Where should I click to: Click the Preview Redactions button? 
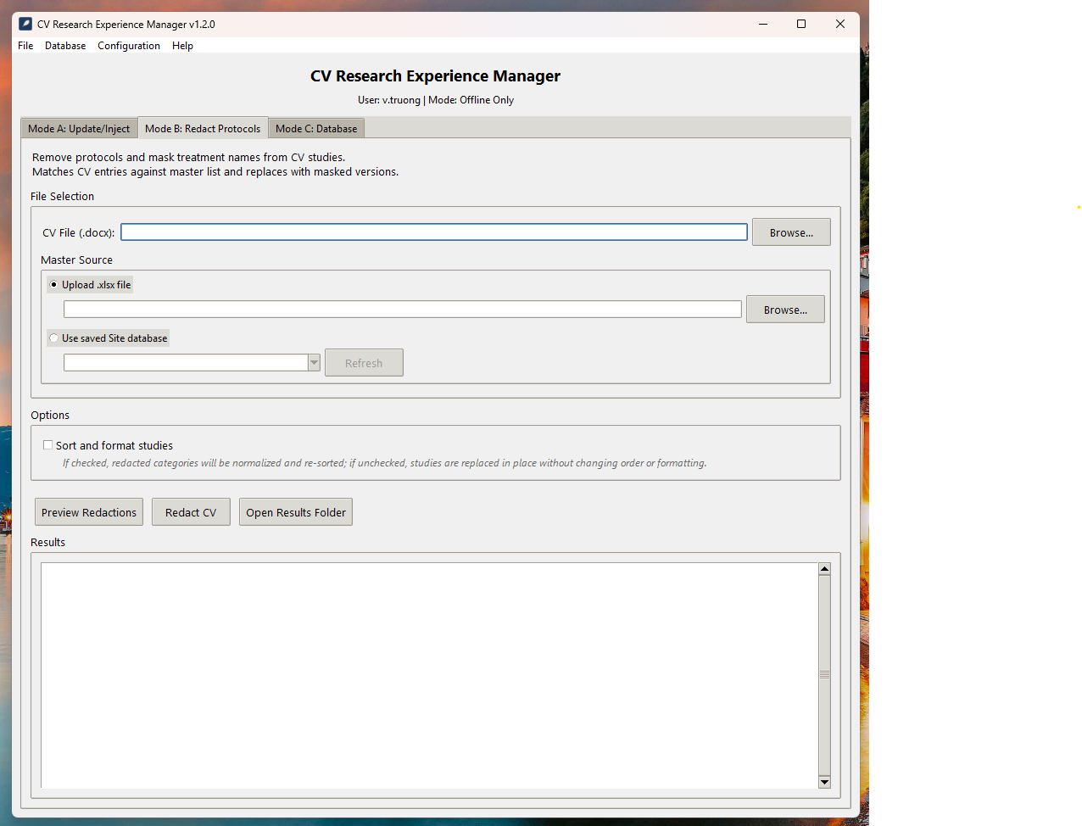[x=89, y=512]
